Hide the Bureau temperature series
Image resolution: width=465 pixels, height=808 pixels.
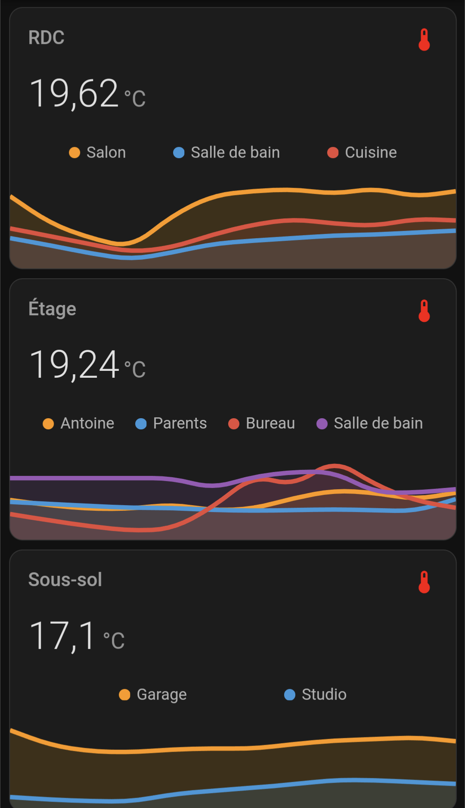[x=262, y=423]
